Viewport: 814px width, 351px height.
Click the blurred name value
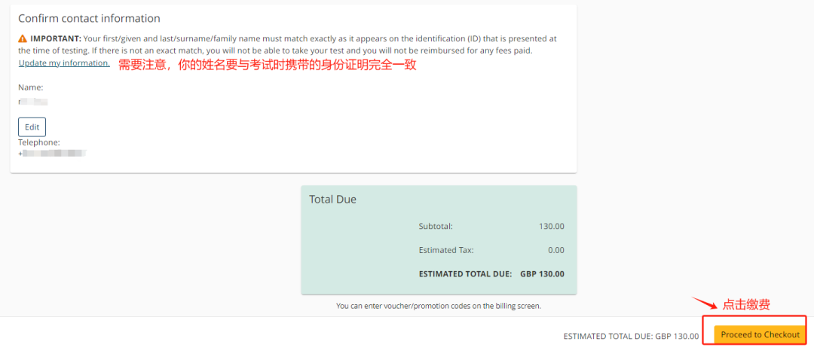[x=33, y=101]
